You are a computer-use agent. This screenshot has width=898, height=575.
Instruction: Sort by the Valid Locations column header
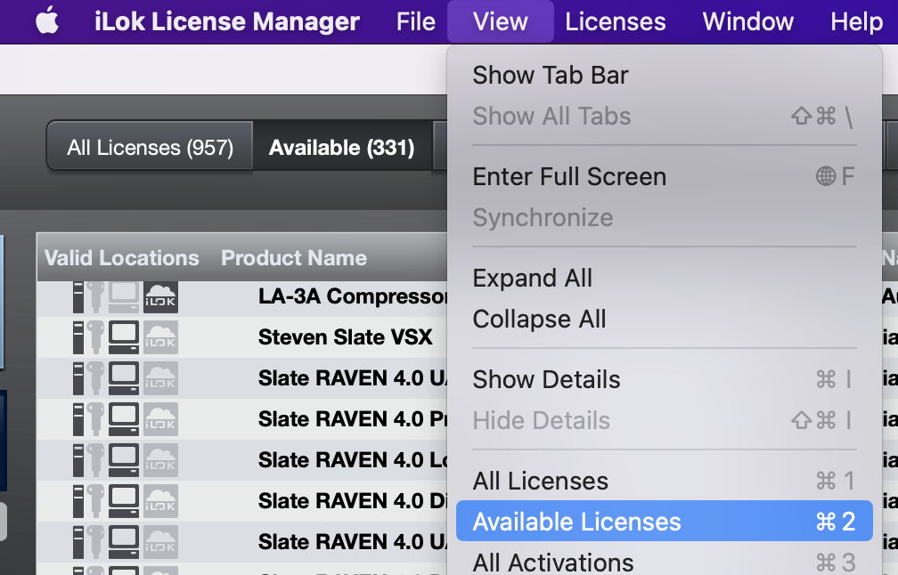(x=121, y=258)
